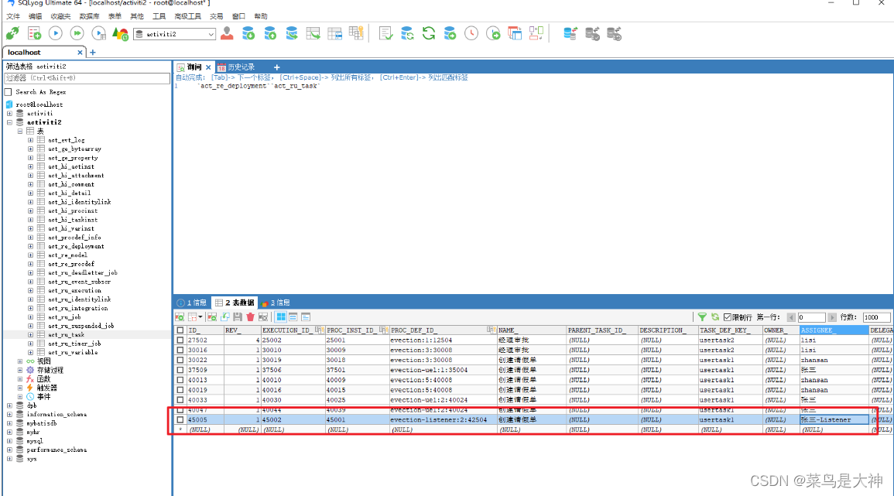Image resolution: width=894 pixels, height=496 pixels.
Task: Expand the mysql database node
Action: [x=10, y=441]
